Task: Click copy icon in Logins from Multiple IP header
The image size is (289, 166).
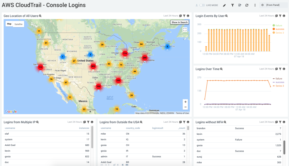Action: (x=84, y=122)
